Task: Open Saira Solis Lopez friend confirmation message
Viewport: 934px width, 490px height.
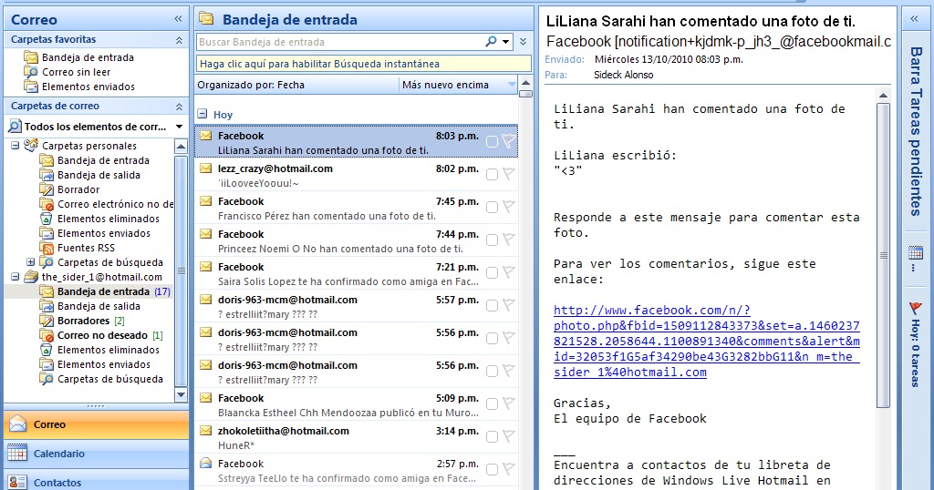Action: point(357,274)
